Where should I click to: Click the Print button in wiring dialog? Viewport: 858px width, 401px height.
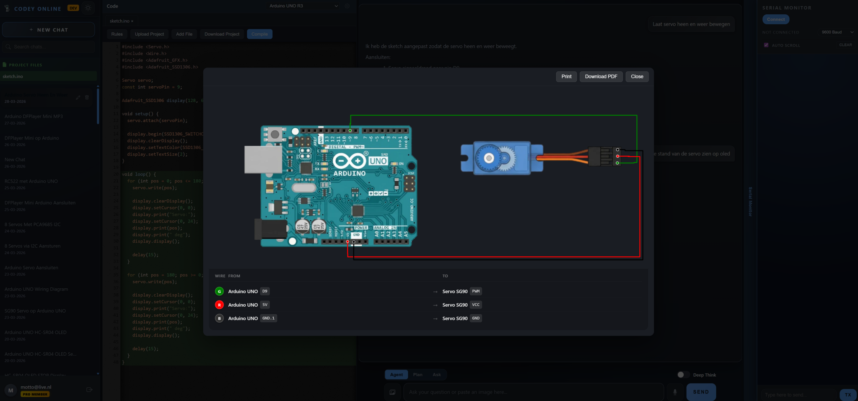click(x=566, y=77)
